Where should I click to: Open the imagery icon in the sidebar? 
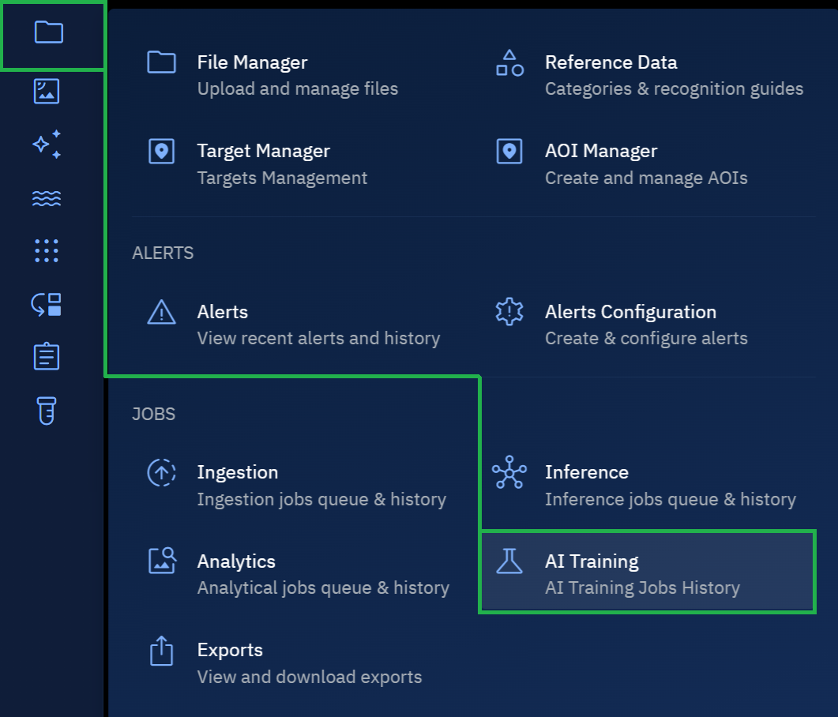[x=47, y=92]
